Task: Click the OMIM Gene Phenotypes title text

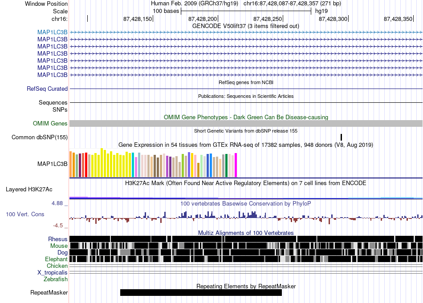Action: pos(246,117)
